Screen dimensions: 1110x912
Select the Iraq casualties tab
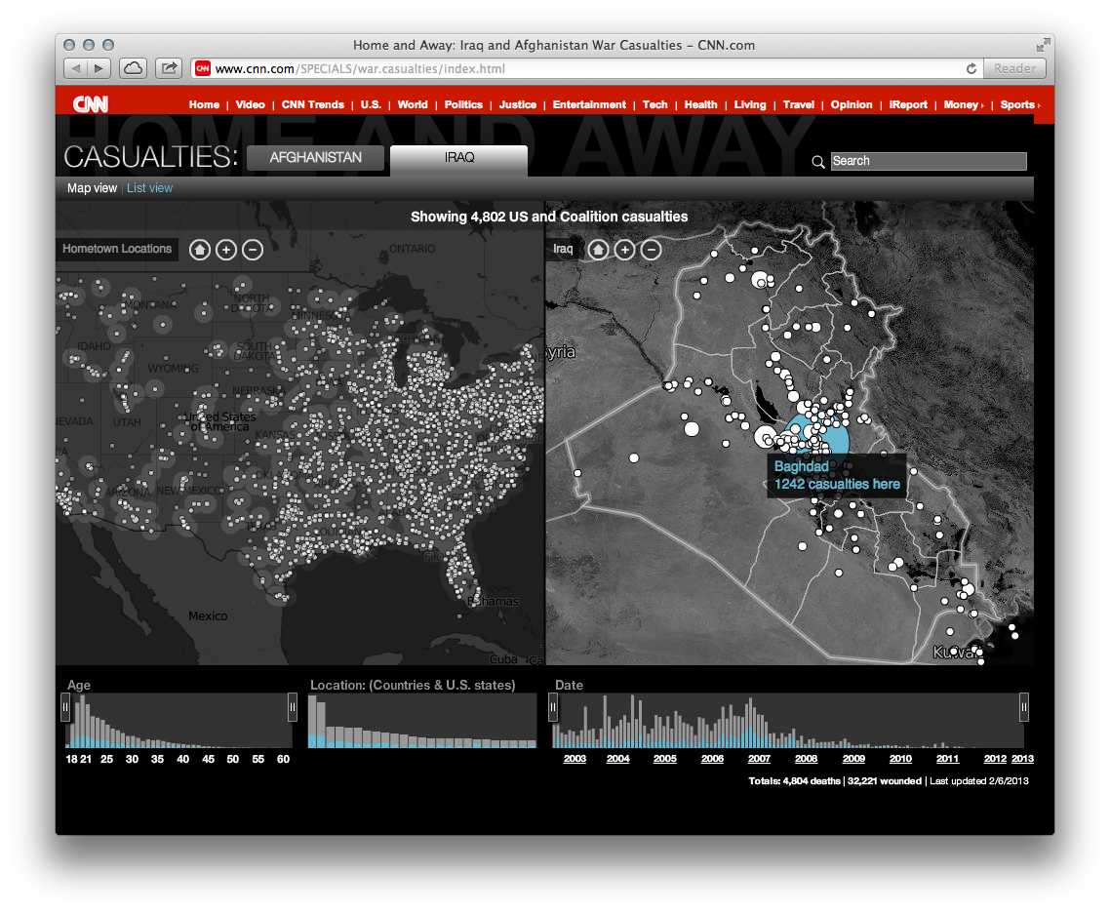click(458, 157)
